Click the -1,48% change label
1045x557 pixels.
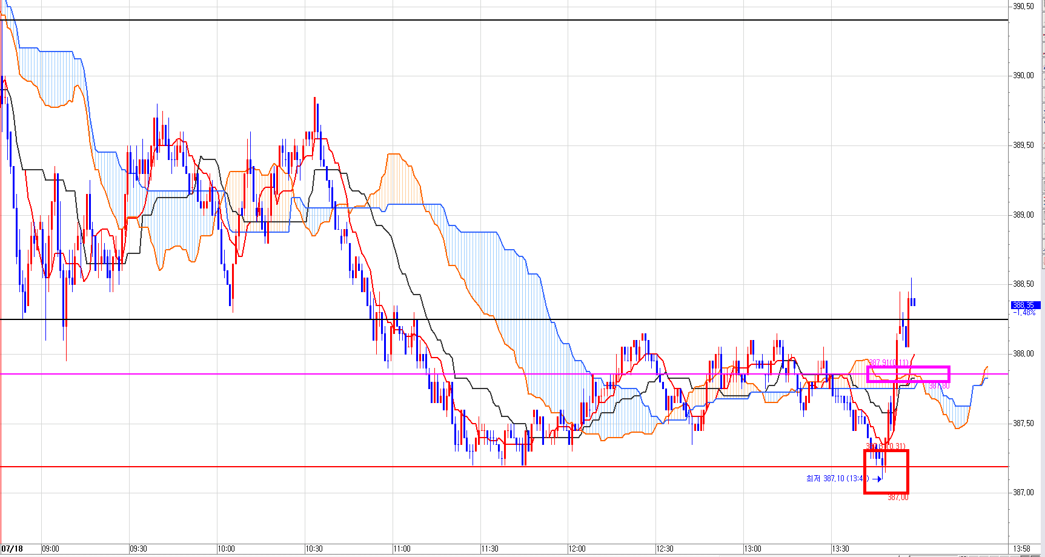pyautogui.click(x=1025, y=313)
